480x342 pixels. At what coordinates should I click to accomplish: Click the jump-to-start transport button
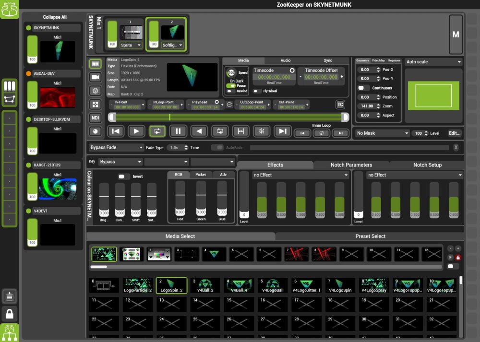115,131
